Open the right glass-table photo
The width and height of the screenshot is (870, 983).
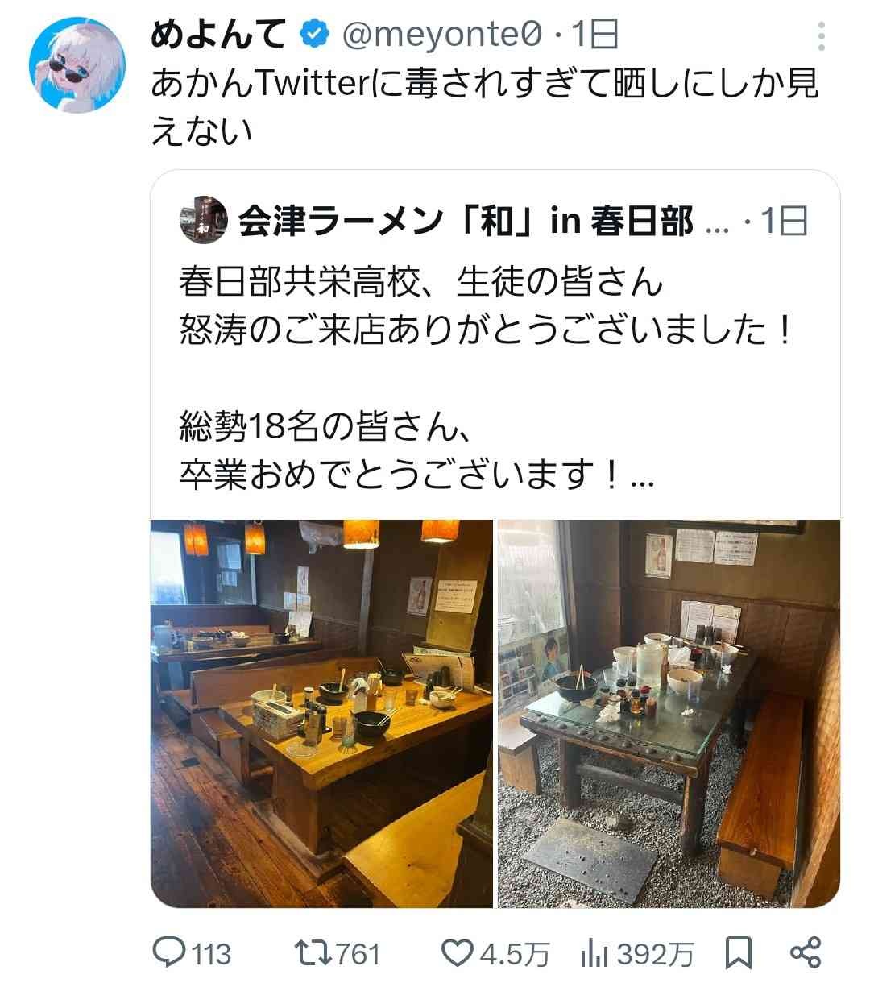pos(668,713)
